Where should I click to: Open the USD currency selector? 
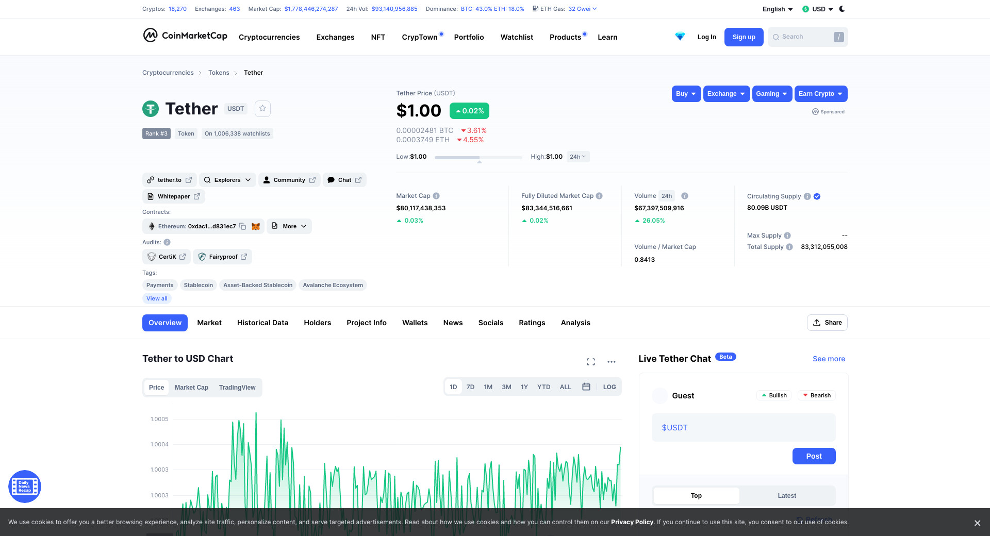818,9
